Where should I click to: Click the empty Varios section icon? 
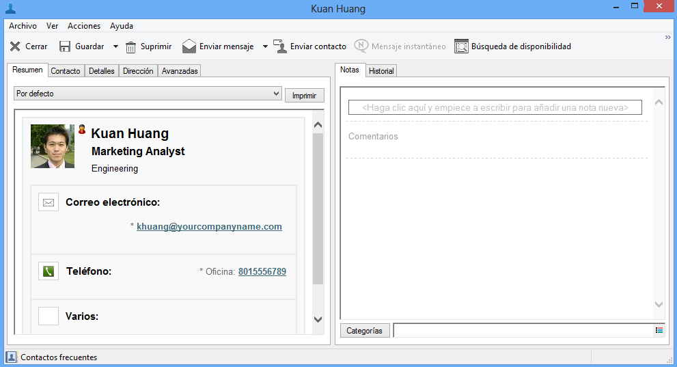click(49, 316)
